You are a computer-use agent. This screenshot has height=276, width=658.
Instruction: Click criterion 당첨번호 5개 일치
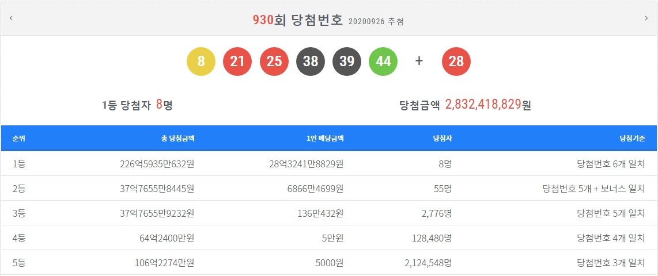point(611,213)
